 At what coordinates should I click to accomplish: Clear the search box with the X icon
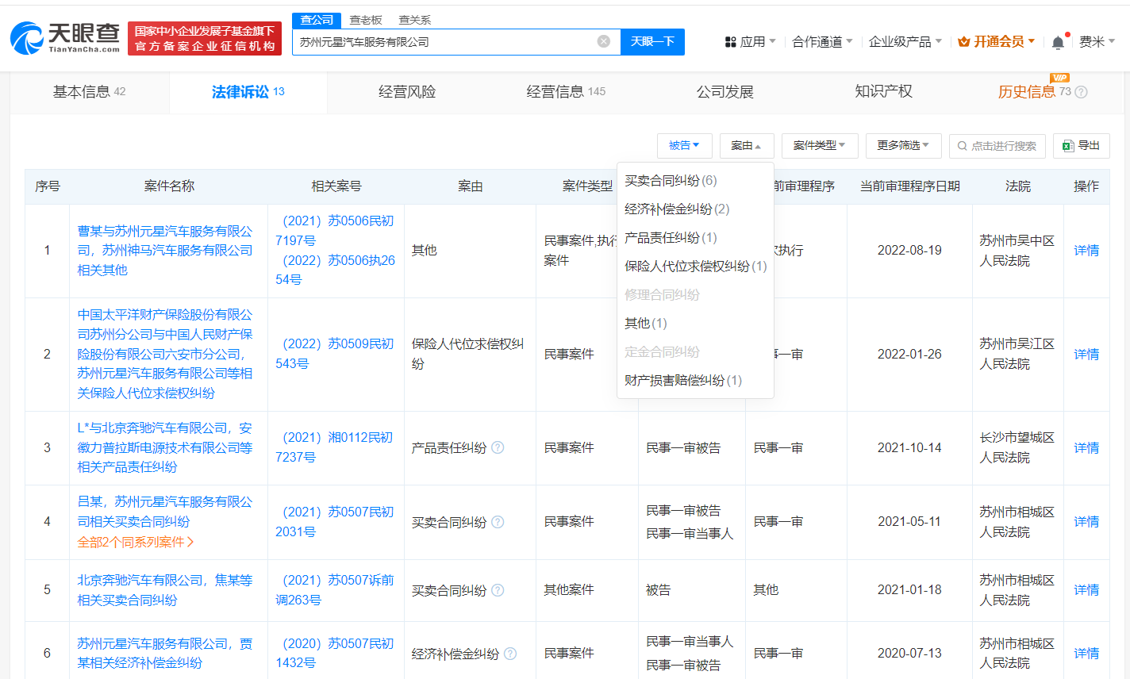604,41
